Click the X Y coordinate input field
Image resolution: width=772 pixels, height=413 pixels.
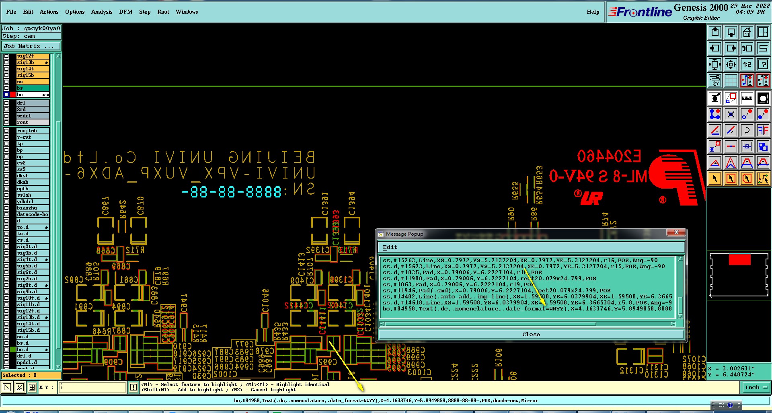93,387
